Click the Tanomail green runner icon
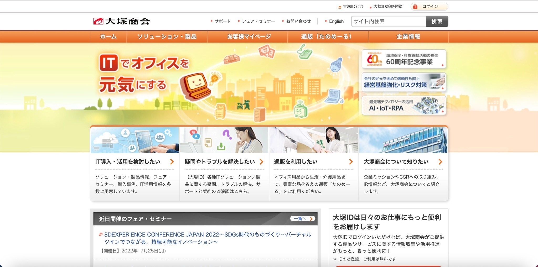 (244, 105)
